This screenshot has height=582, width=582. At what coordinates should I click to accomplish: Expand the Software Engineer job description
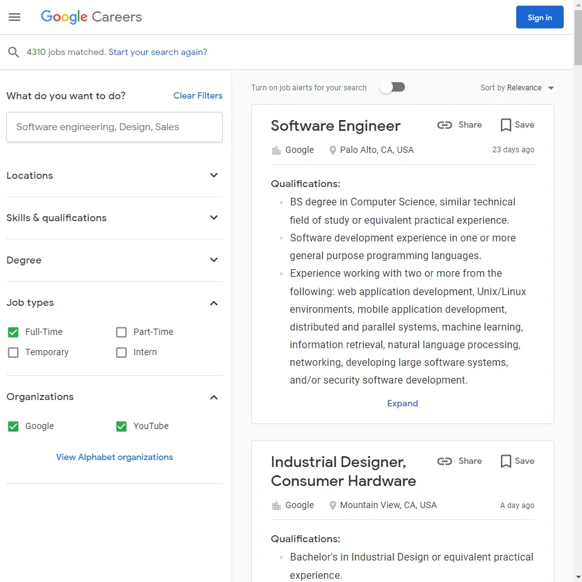pos(402,403)
